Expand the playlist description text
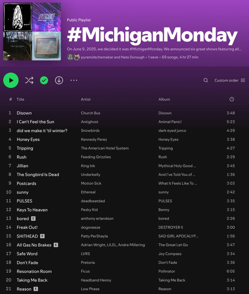The height and width of the screenshot is (294, 249). pyautogui.click(x=154, y=49)
